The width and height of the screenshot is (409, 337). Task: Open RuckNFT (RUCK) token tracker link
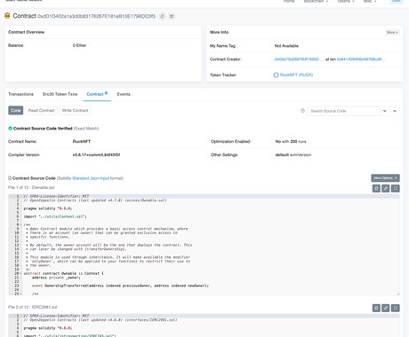pyautogui.click(x=296, y=75)
